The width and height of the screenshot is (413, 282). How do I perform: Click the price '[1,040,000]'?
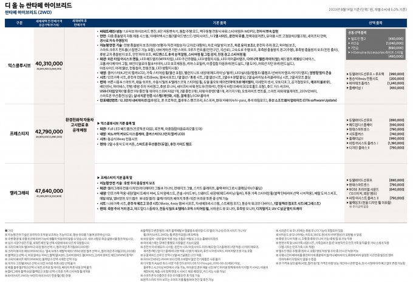pyautogui.click(x=395, y=43)
